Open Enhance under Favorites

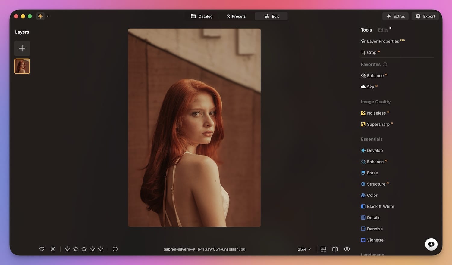(x=374, y=76)
